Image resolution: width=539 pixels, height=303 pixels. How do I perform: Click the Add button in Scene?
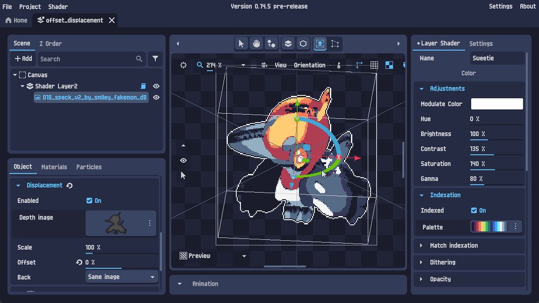pos(23,59)
